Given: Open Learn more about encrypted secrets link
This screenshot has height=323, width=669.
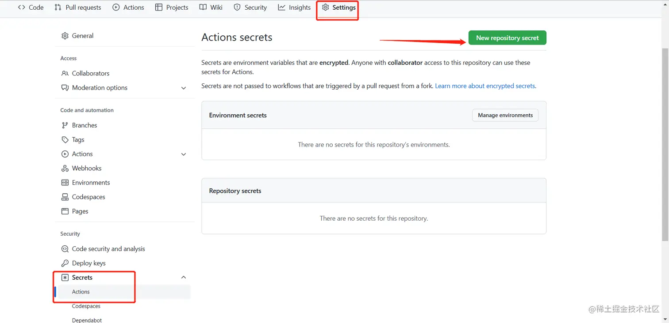Looking at the screenshot, I should 485,86.
